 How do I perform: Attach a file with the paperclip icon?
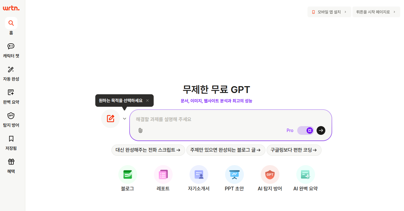(x=140, y=130)
